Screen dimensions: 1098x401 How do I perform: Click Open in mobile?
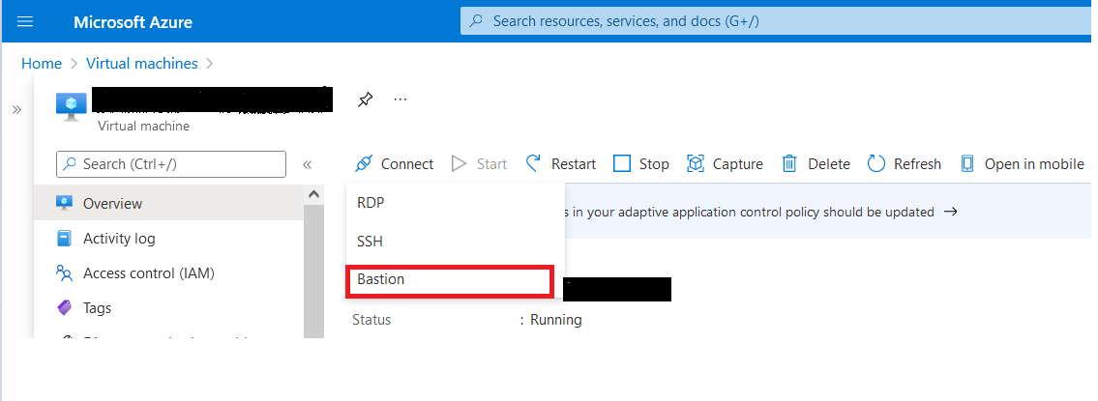(1022, 164)
